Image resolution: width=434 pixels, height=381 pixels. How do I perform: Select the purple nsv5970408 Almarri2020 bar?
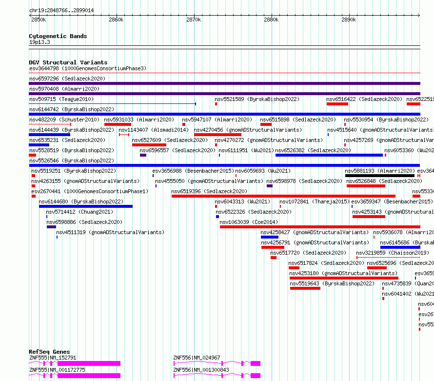(224, 94)
